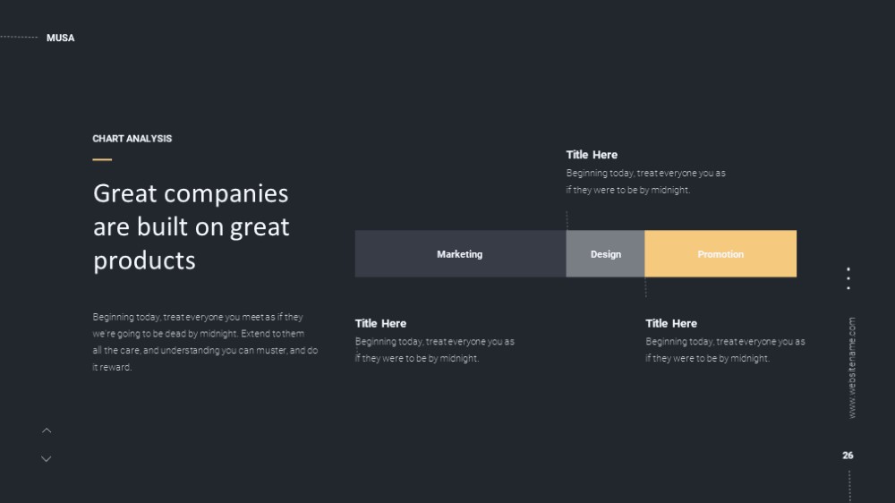
Task: Click Title Here above the Design segment
Action: 592,155
